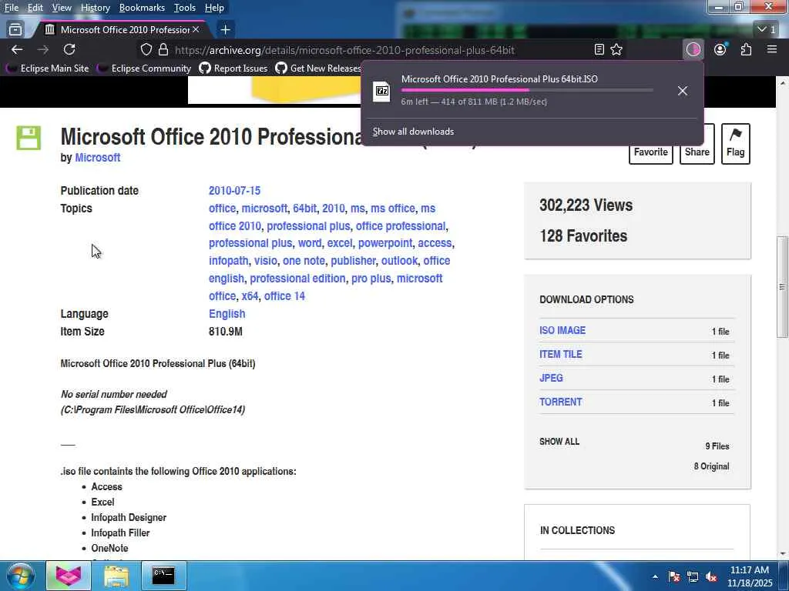Image resolution: width=789 pixels, height=591 pixels.
Task: Show hidden tray icons arrow
Action: coord(655,576)
